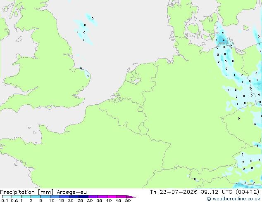Select the '09..12 UTC' time range text
Screen dimensions: 262x202
217,192
